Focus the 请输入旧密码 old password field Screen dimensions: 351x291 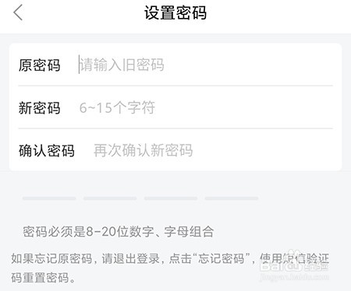(x=205, y=65)
